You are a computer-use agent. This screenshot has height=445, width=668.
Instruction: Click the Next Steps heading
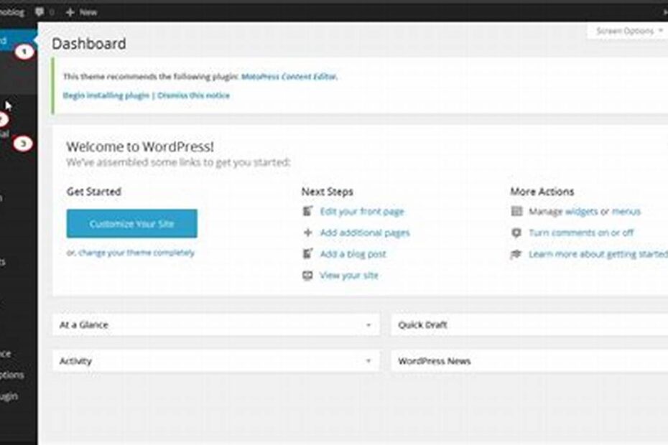(x=328, y=192)
